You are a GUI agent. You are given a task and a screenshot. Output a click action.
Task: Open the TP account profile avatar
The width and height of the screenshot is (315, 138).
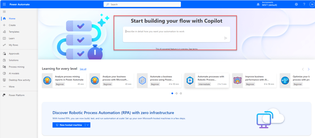(x=311, y=4)
